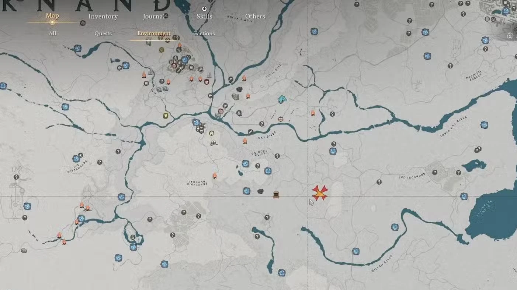Click the question mark right of The Ironwood label
The width and height of the screenshot is (517, 290).
click(x=435, y=172)
